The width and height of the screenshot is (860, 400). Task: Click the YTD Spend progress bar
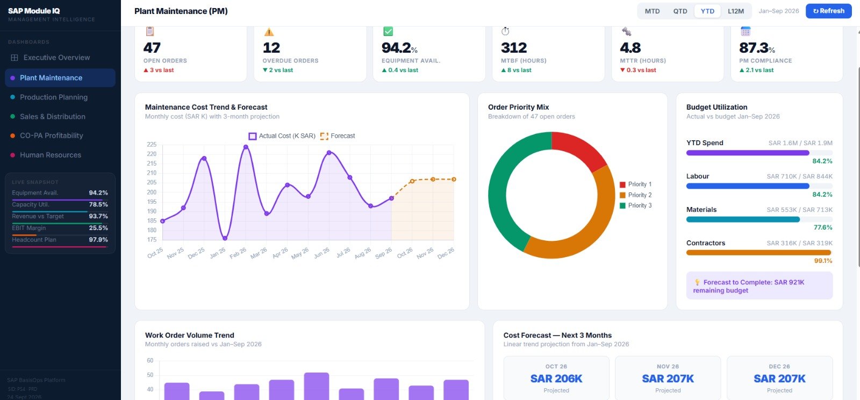click(759, 153)
